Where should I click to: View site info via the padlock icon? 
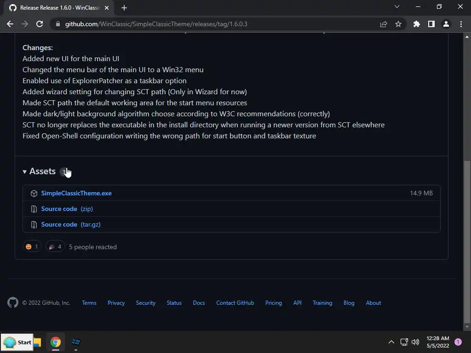pos(58,24)
